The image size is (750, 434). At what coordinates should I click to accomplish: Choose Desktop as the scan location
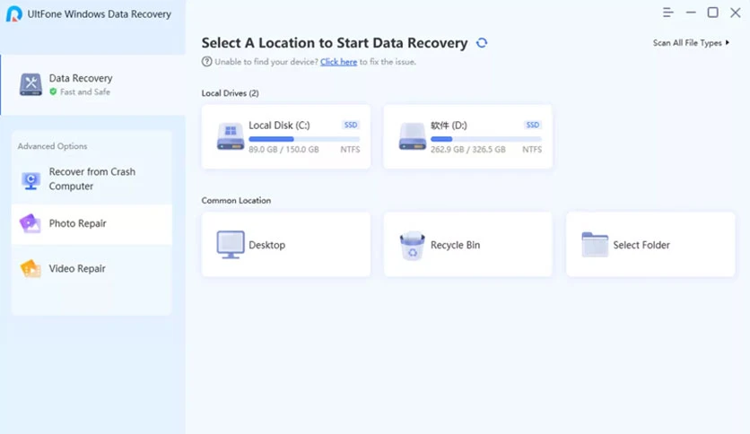pyautogui.click(x=286, y=244)
